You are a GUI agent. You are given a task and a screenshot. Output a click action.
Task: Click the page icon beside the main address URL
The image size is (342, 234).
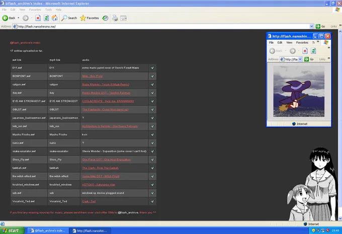pos(15,26)
